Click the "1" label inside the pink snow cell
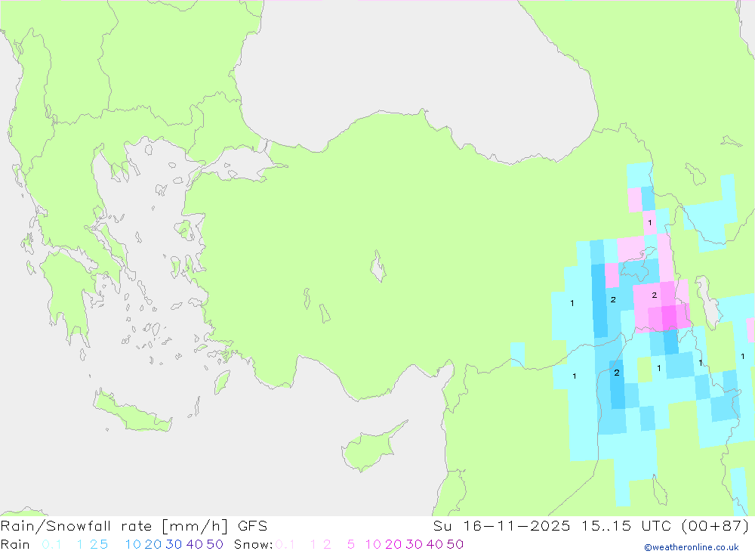Viewport: 755px width, 554px height. coord(649,223)
